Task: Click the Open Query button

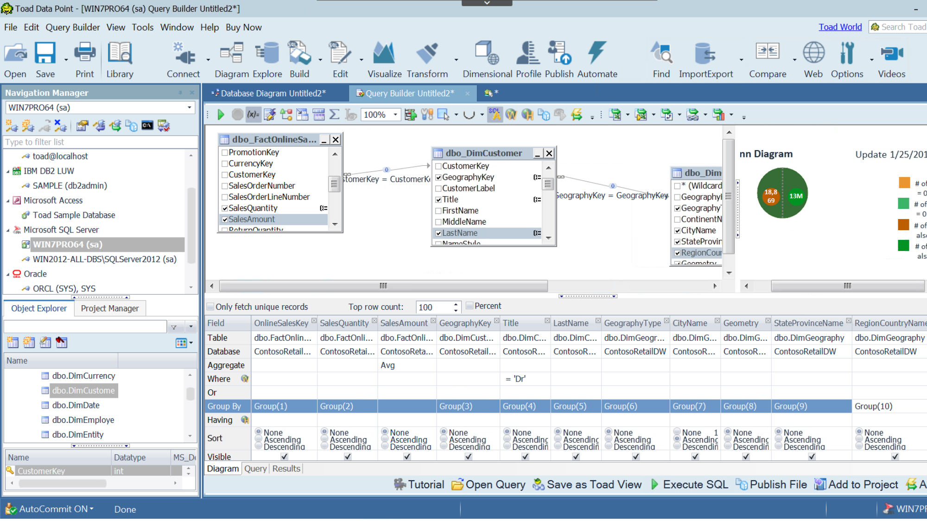Action: [x=489, y=485]
